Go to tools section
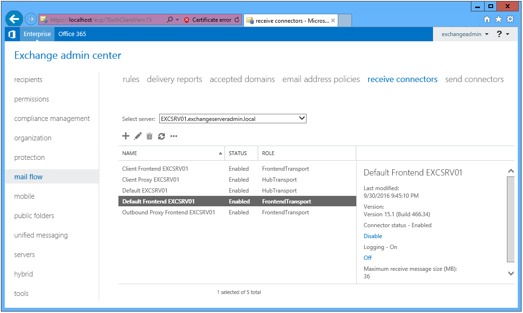Screen dimensions: 523x313 tap(21, 293)
